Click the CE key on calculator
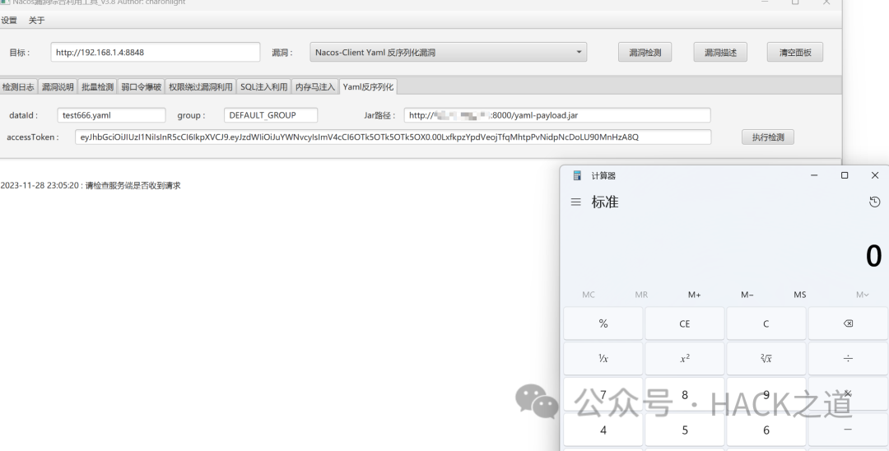Image resolution: width=889 pixels, height=451 pixels. (685, 323)
